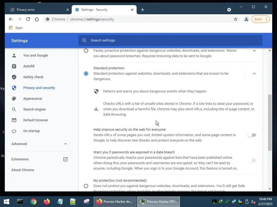This screenshot has width=277, height=207.
Task: Click the network tray icon
Action: coord(234,202)
